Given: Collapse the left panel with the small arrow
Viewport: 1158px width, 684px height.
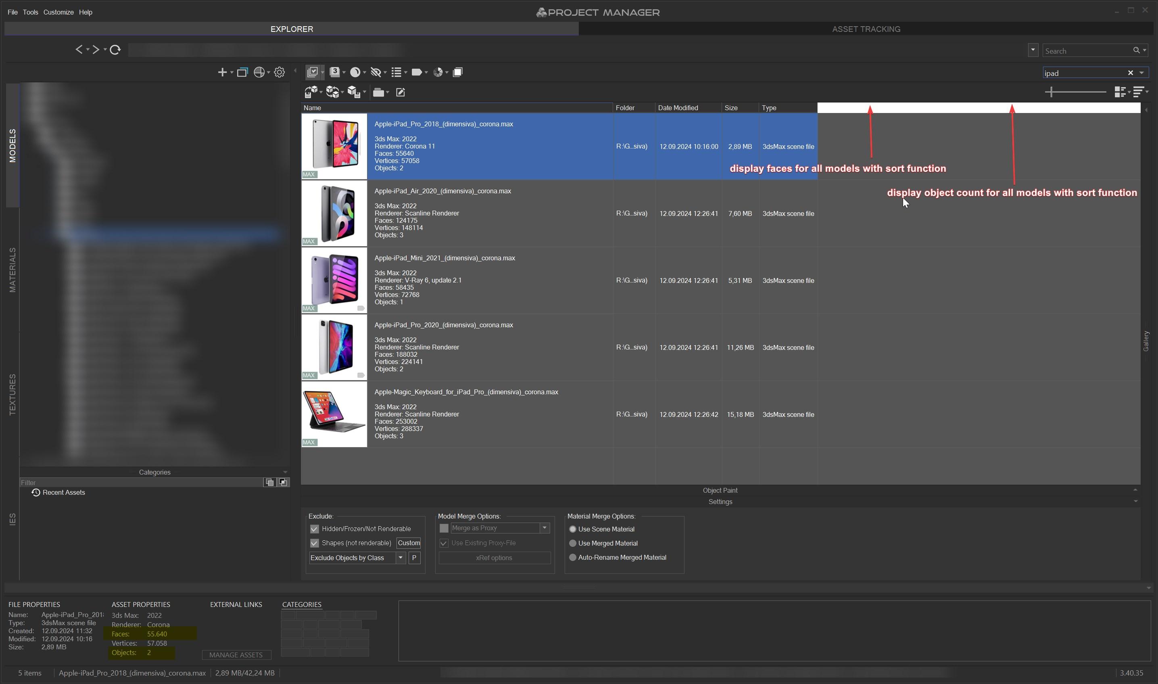Looking at the screenshot, I should point(295,71).
